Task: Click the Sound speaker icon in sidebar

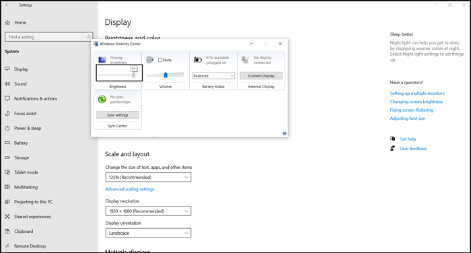Action: [7, 84]
